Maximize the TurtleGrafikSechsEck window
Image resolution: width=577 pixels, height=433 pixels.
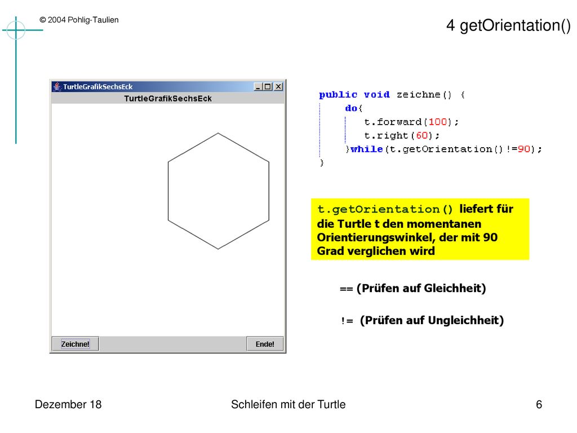(x=268, y=86)
